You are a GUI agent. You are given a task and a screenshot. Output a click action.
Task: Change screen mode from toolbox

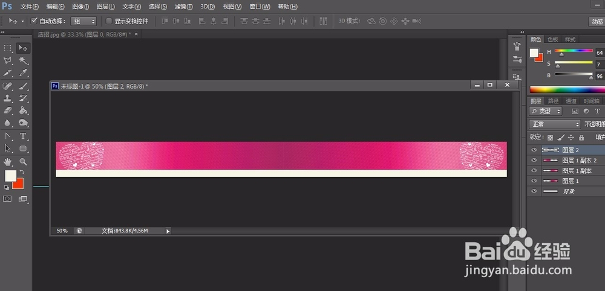tap(23, 199)
